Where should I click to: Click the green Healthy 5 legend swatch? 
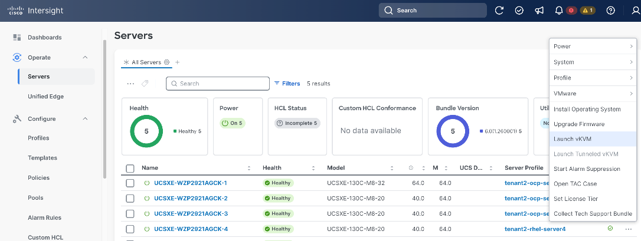(175, 131)
